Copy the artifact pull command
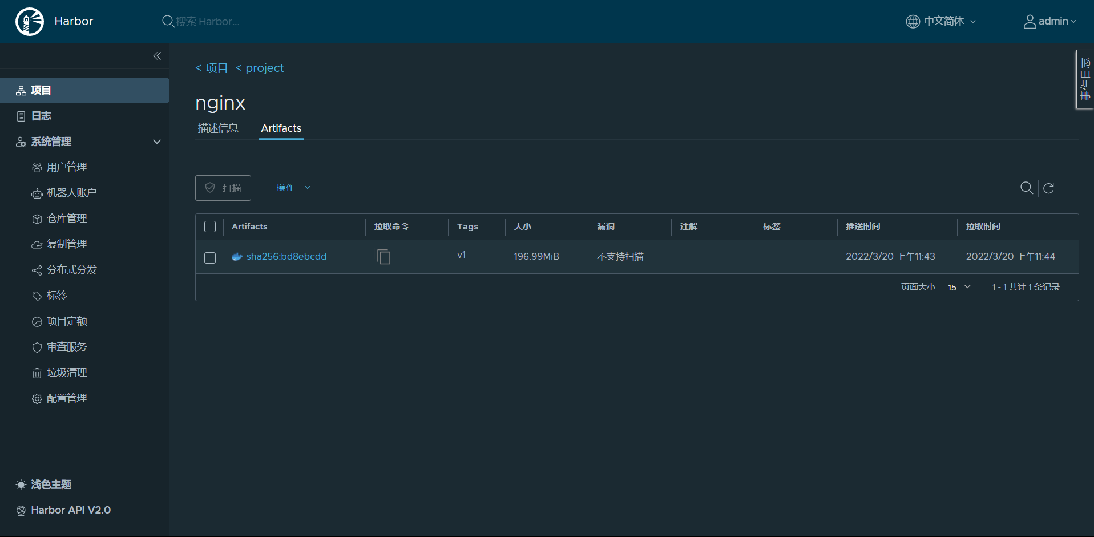Image resolution: width=1094 pixels, height=537 pixels. pos(383,256)
